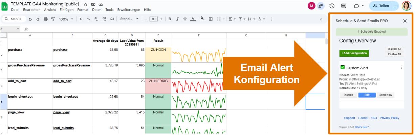415x136 pixels.
Task: Click the Enable All button
Action: tap(394, 54)
